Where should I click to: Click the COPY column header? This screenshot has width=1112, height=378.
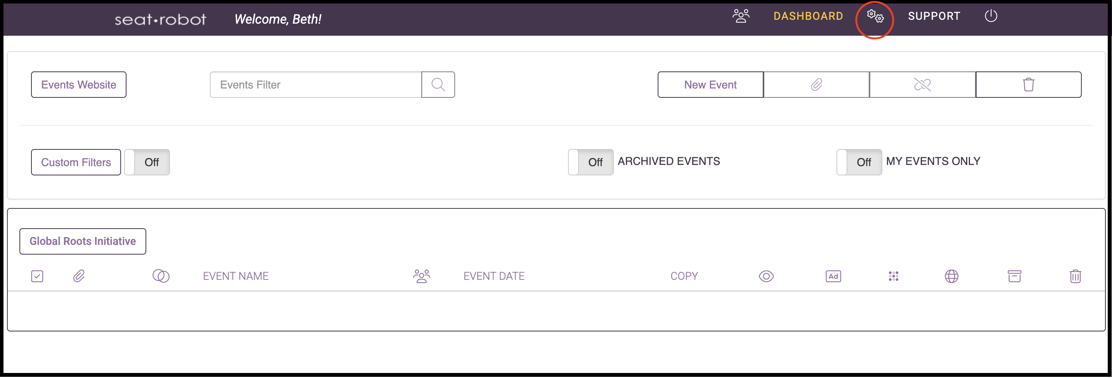(x=684, y=276)
